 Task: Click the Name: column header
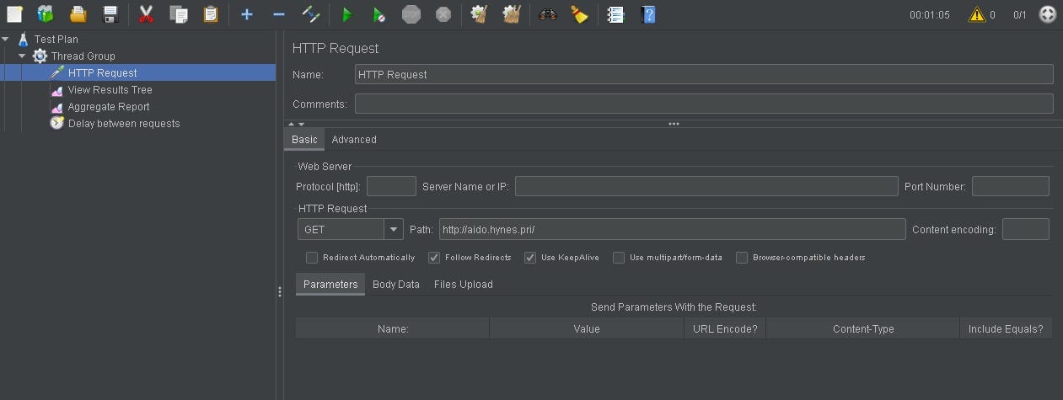pyautogui.click(x=393, y=329)
